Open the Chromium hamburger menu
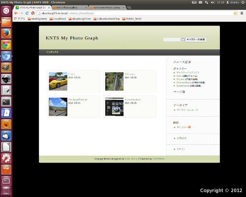The height and width of the screenshot is (197, 246). coord(242,13)
